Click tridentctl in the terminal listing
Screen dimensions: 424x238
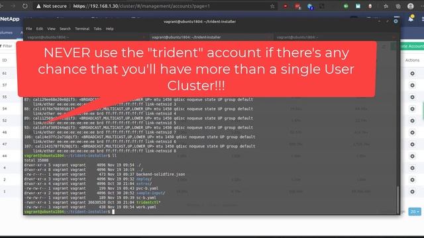point(147,202)
